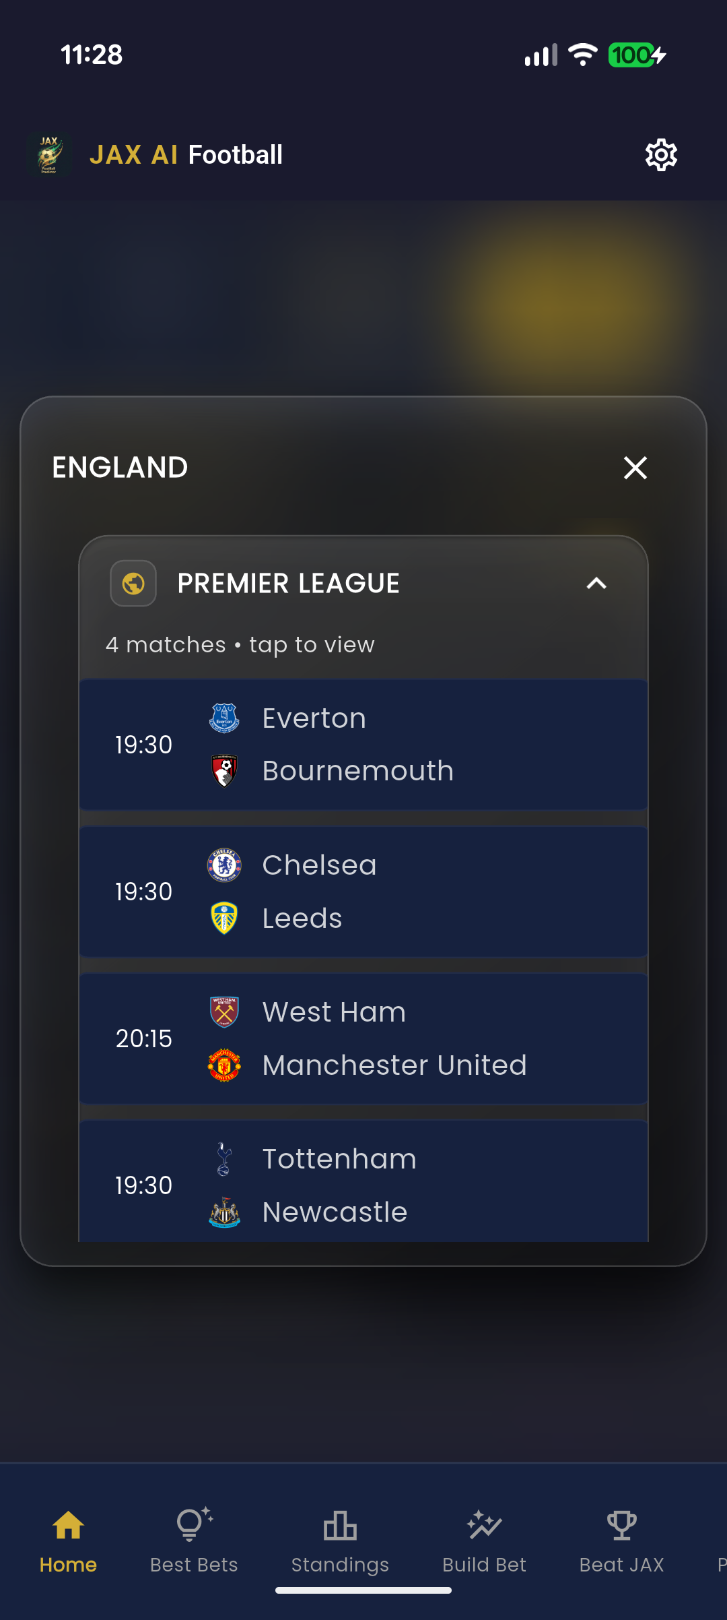Open the Chelsea vs Leeds match

pos(363,891)
